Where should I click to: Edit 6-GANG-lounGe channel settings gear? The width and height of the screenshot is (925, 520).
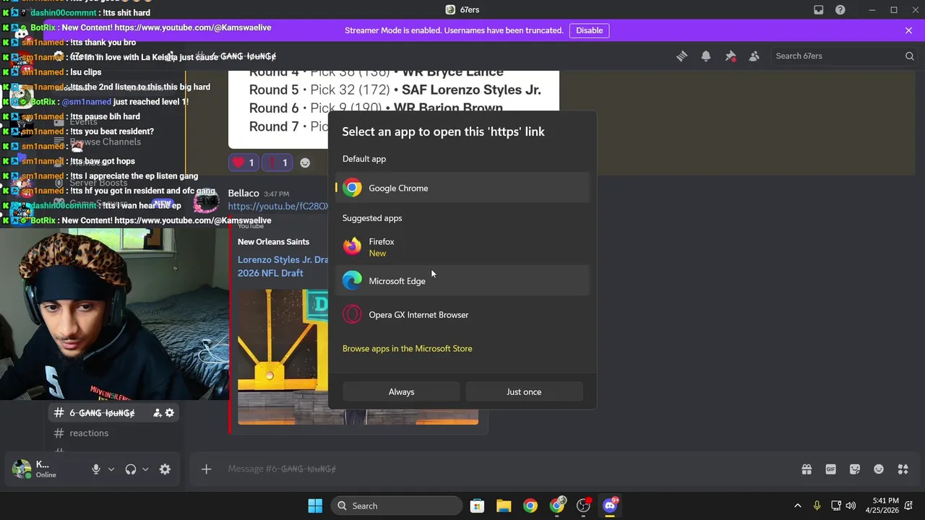pyautogui.click(x=170, y=412)
